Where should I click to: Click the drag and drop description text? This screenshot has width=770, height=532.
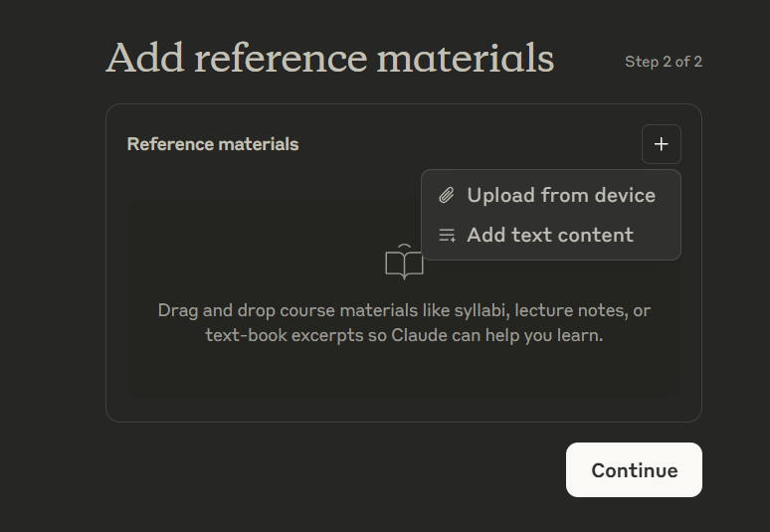(404, 323)
